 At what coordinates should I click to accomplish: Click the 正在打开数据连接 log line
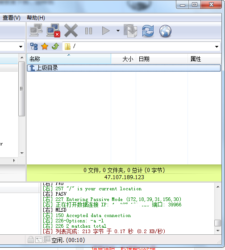(112, 205)
